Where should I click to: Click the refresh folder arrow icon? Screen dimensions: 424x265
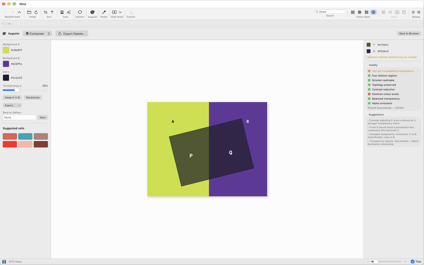[x=36, y=12]
